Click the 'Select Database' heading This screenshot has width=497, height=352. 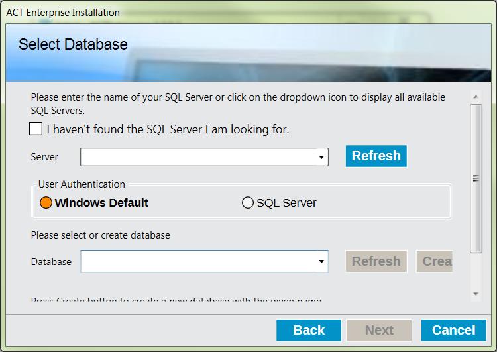point(73,44)
